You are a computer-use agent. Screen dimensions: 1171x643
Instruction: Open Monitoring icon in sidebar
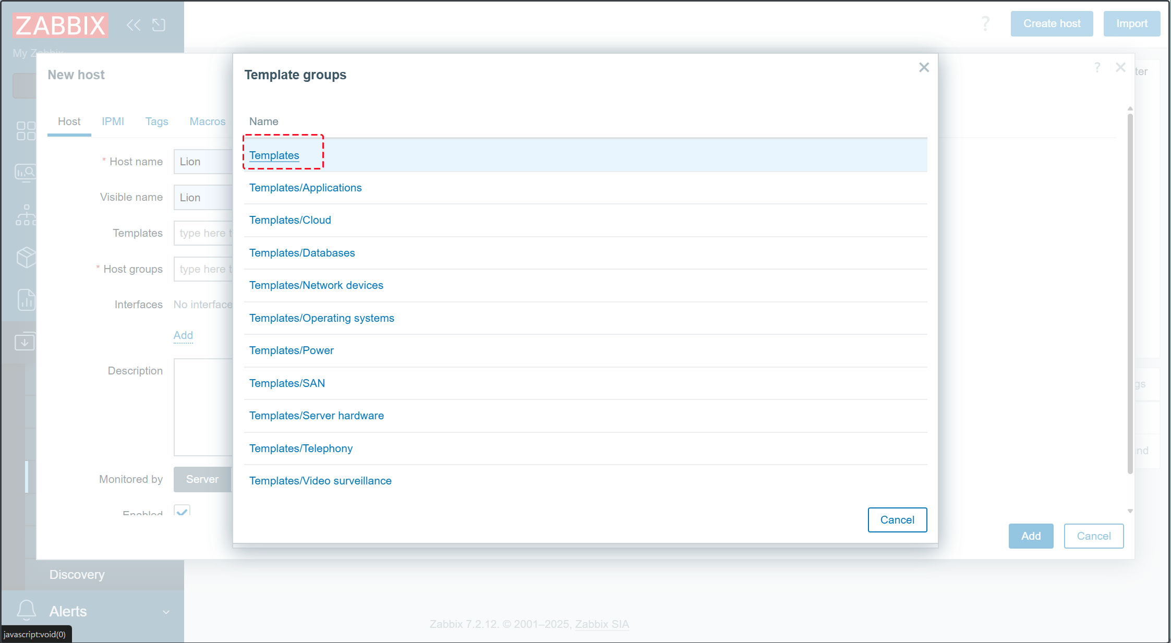tap(26, 173)
